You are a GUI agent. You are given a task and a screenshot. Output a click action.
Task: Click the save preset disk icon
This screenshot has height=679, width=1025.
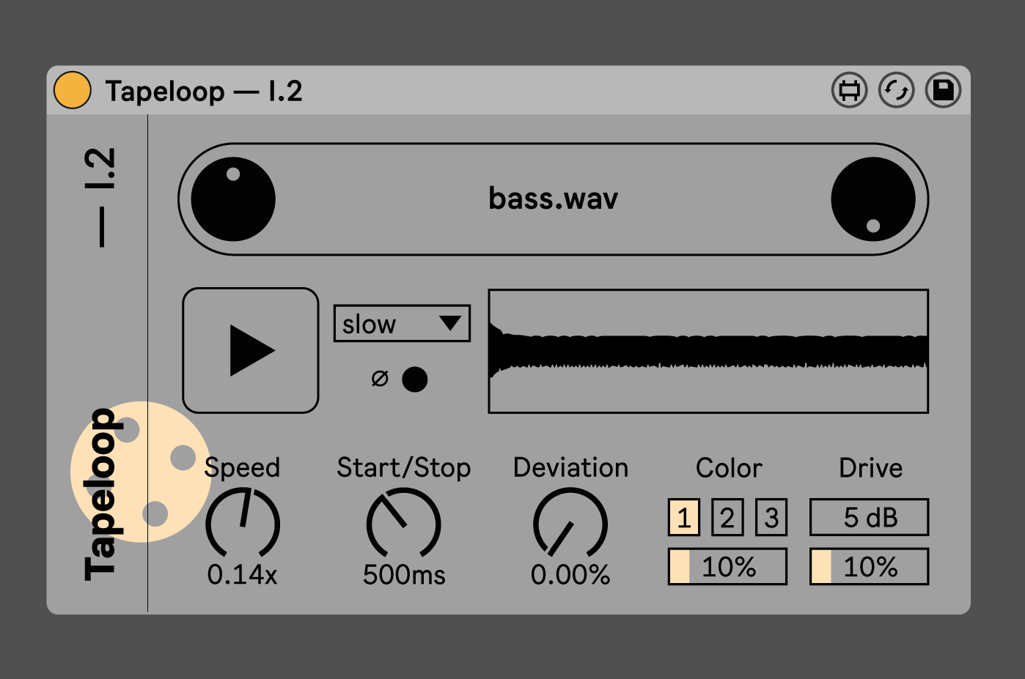tap(943, 91)
